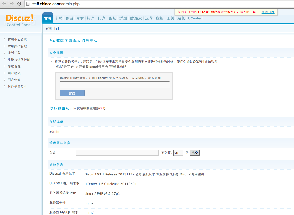Open the 回收站中的主题数 link
294x215 pixels.
coord(86,108)
